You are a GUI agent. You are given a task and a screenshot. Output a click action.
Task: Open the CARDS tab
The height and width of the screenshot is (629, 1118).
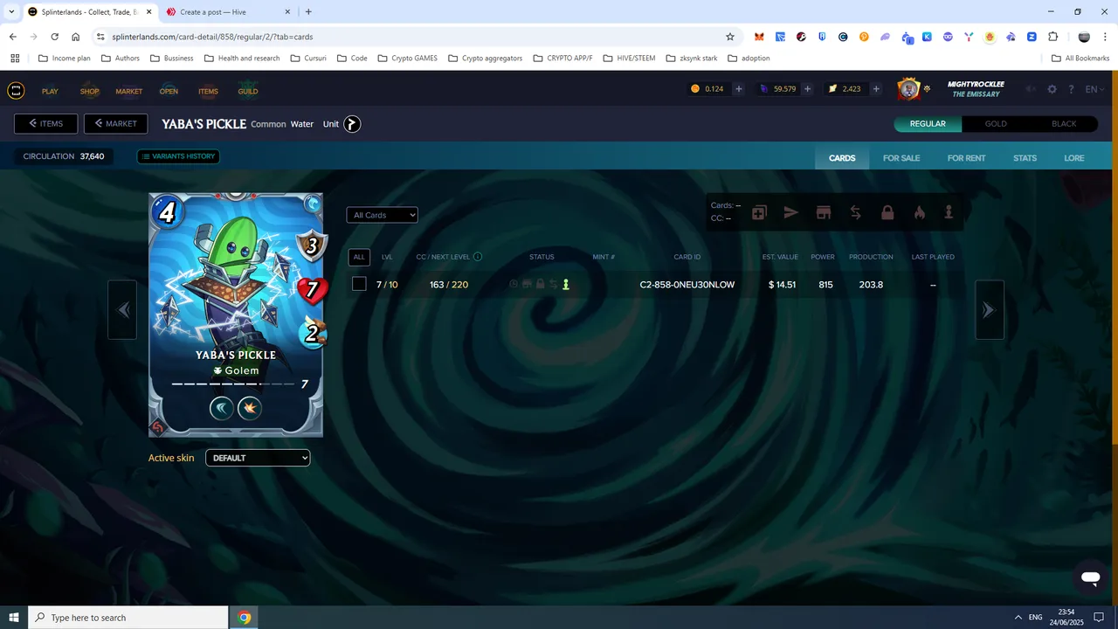[x=842, y=158]
